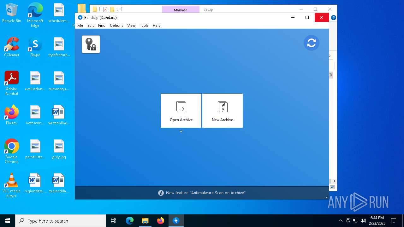404x227 pixels.
Task: Click the horizontal scrollbar right arrow in Explorer
Action: (334, 181)
